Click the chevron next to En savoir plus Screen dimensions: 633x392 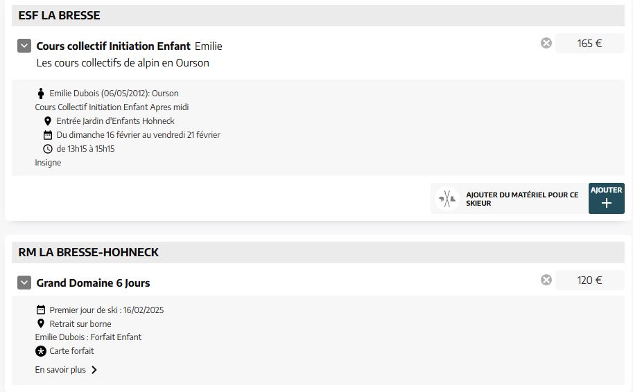click(x=94, y=370)
